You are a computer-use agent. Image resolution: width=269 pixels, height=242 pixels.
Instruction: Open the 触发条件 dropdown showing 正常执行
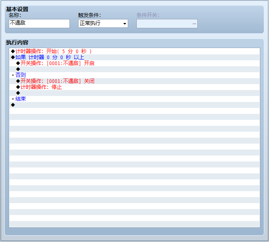click(x=103, y=23)
